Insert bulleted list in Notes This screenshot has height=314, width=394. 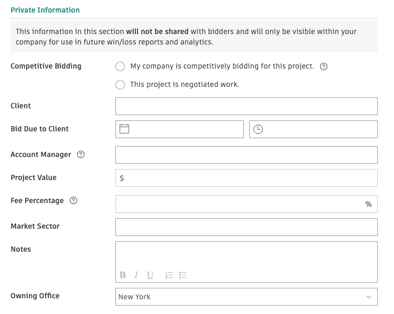coord(183,275)
